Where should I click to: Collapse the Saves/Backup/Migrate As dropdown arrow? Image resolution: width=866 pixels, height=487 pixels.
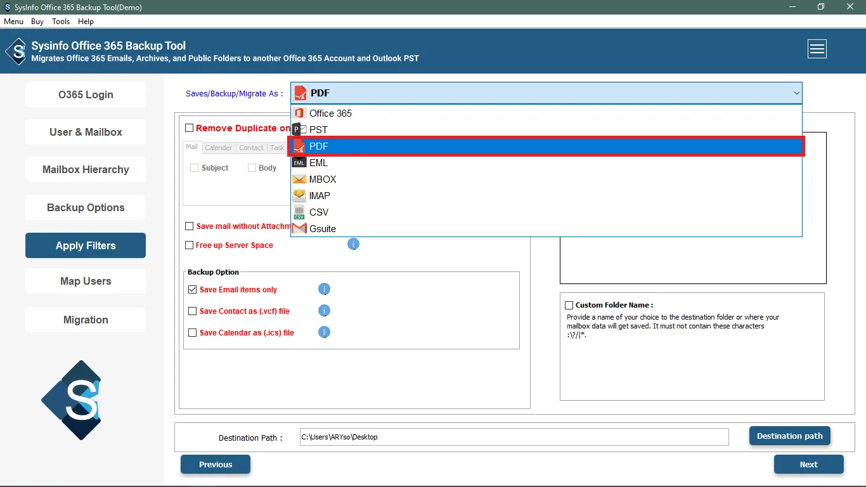(x=796, y=93)
